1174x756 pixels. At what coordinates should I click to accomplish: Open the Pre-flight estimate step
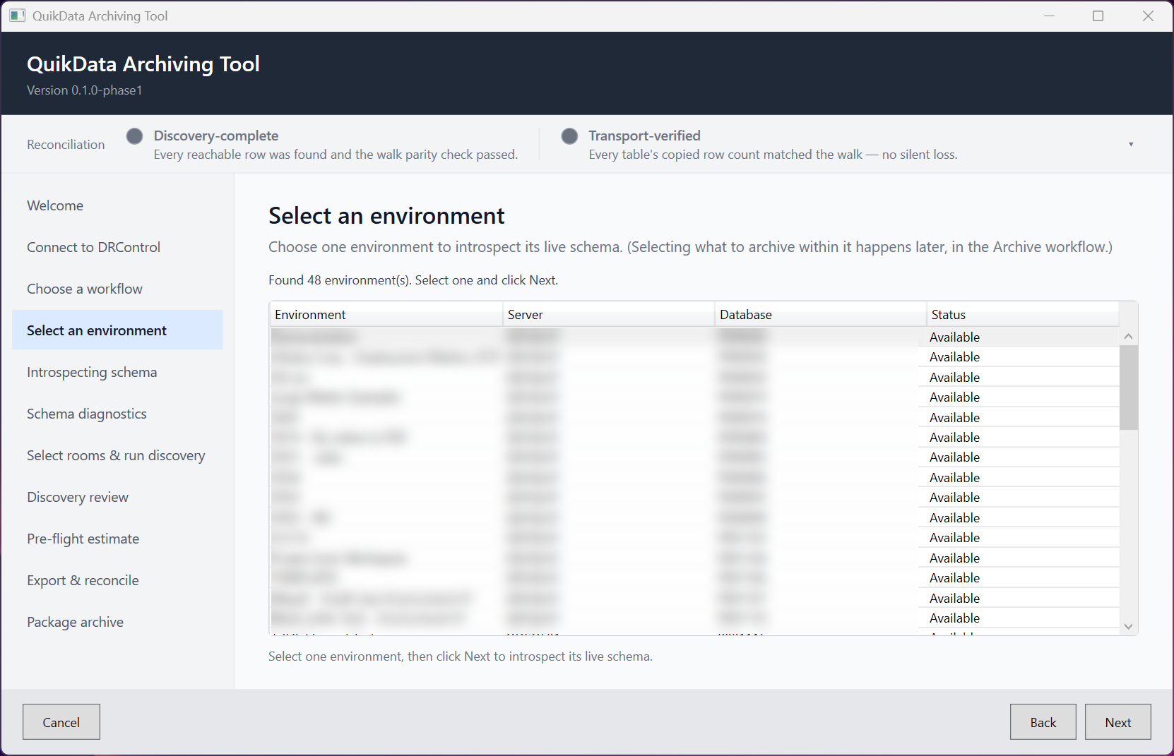click(x=117, y=539)
